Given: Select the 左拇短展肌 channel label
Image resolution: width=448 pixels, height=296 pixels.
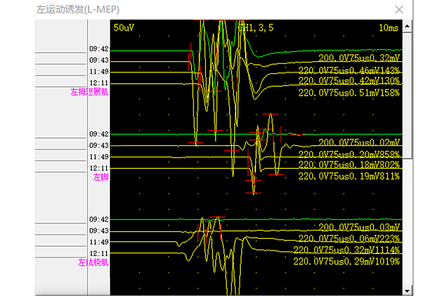Looking at the screenshot, I should [90, 92].
